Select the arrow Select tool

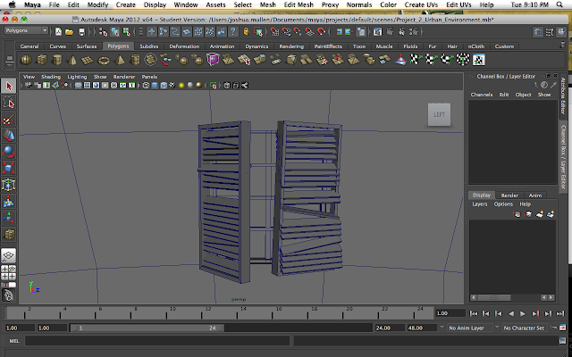[9, 86]
